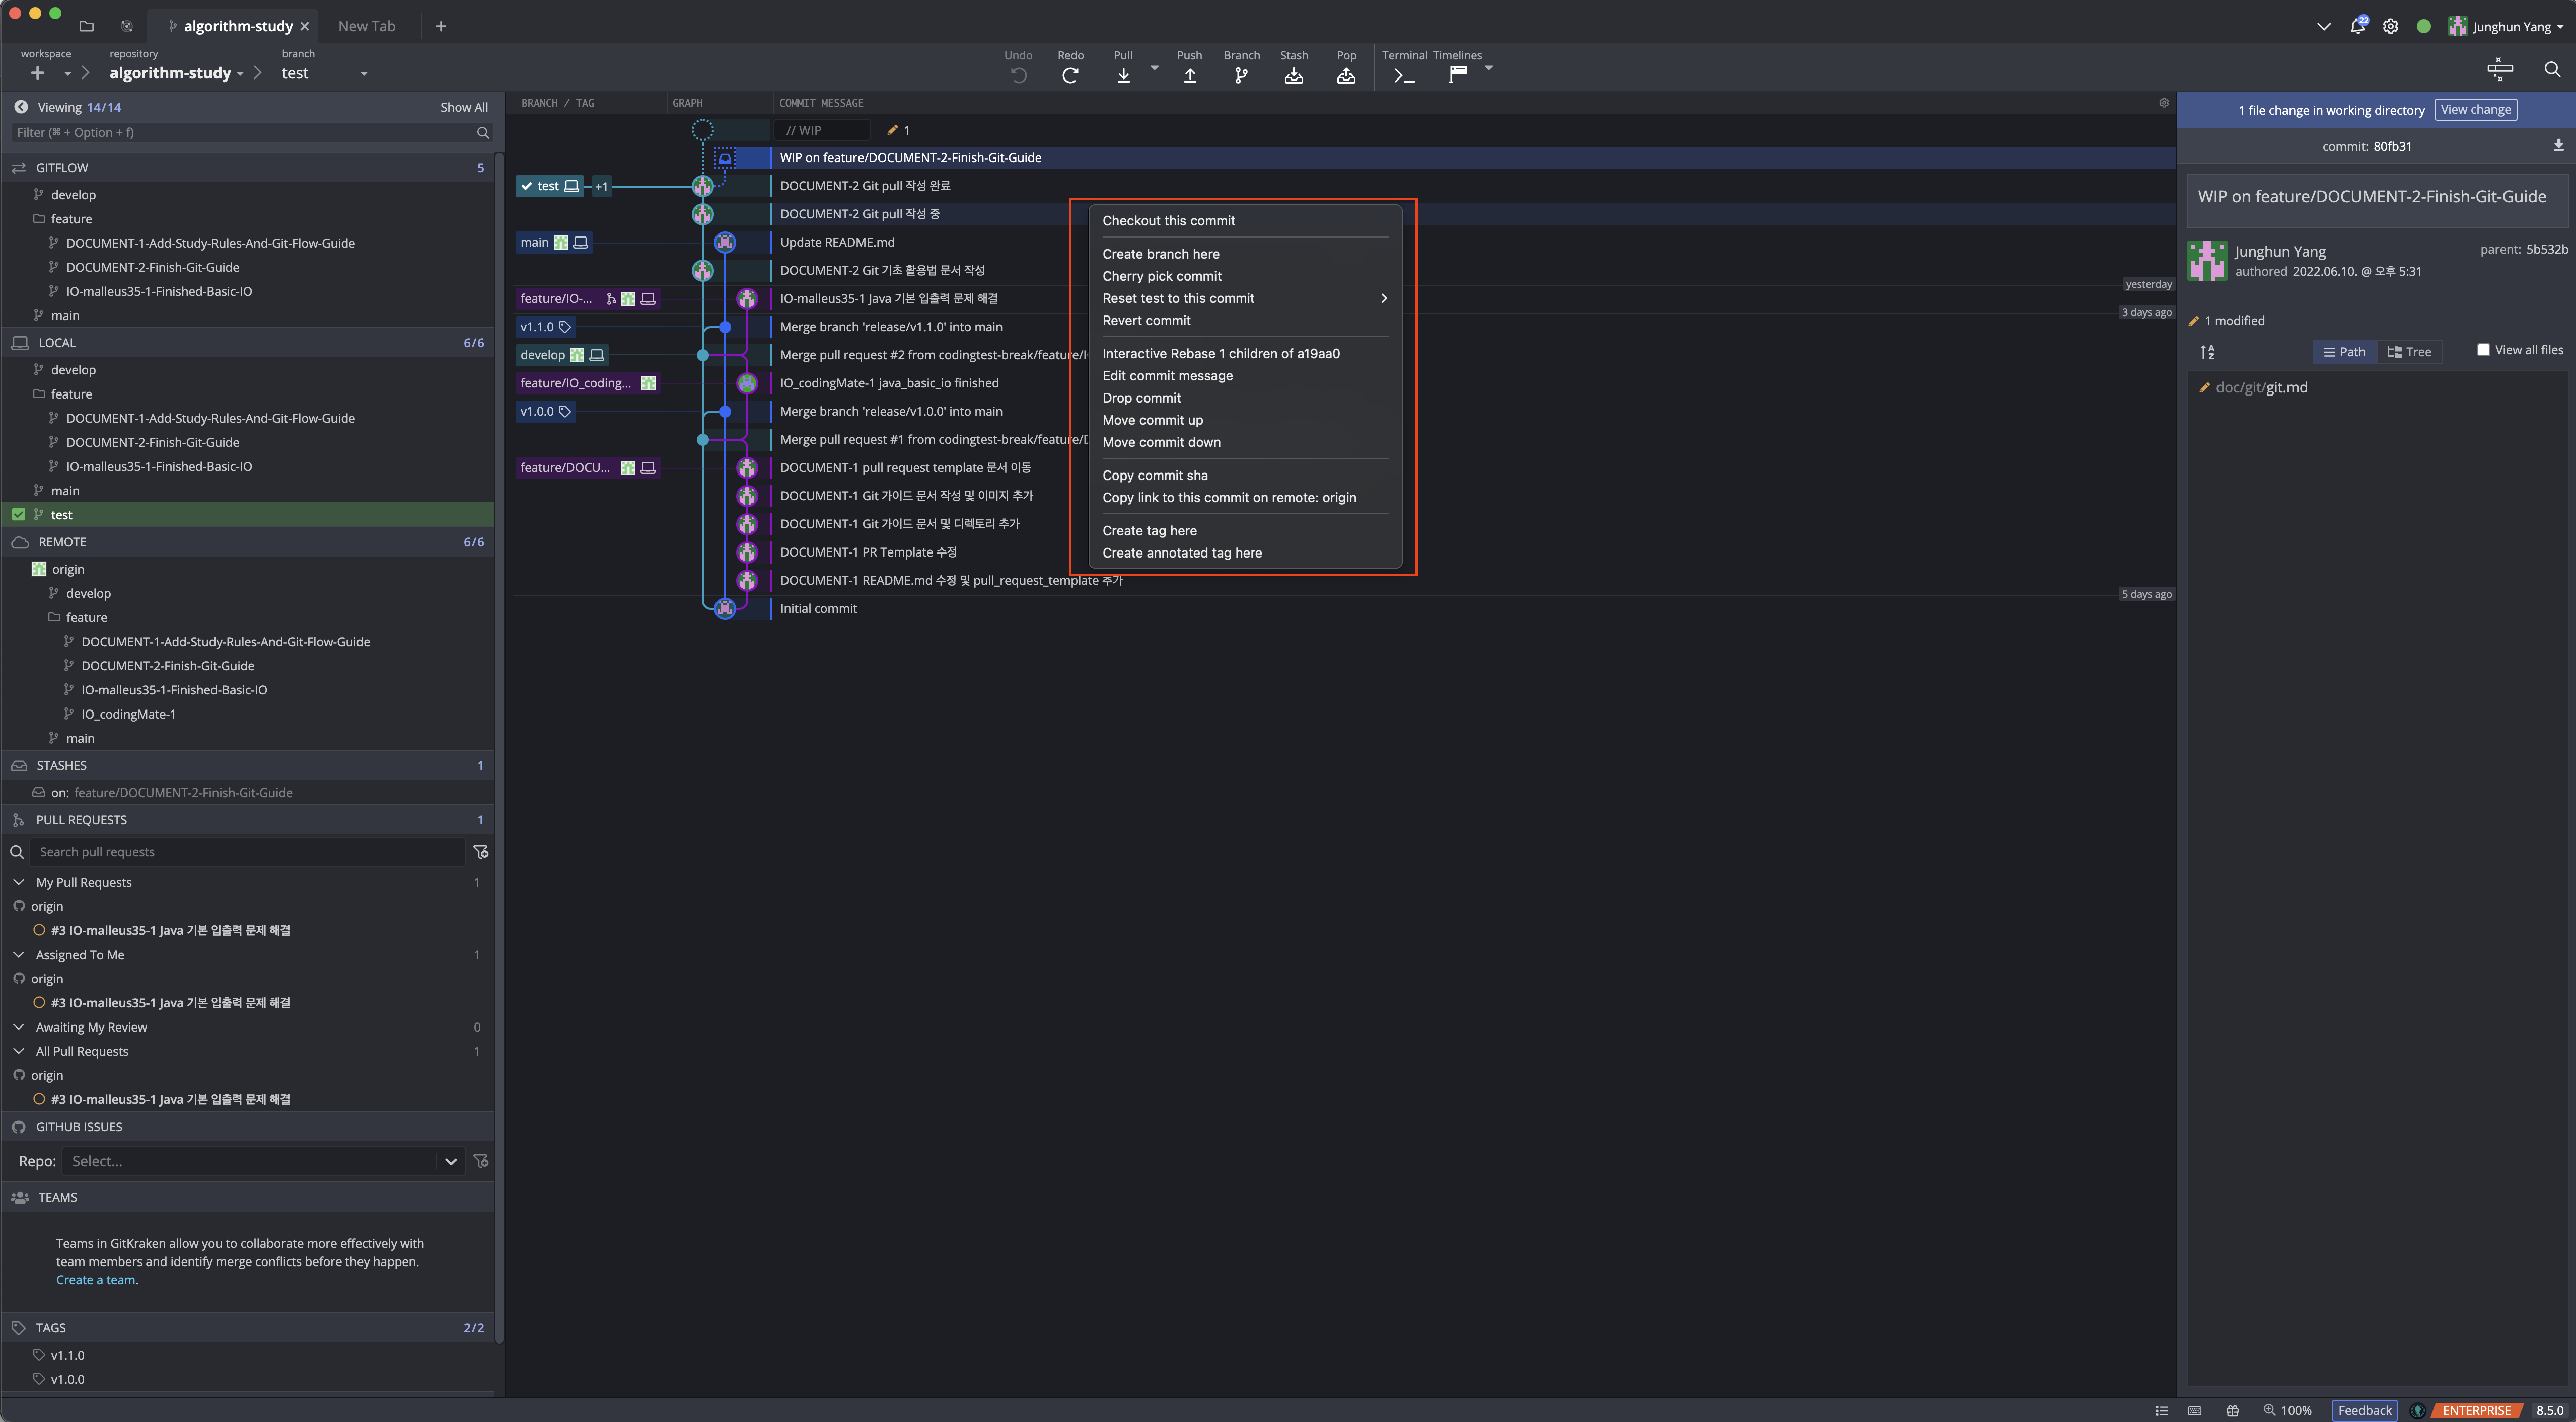The image size is (2576, 1422).
Task: Select the v1.1.0 tag in TAGS
Action: (67, 1354)
